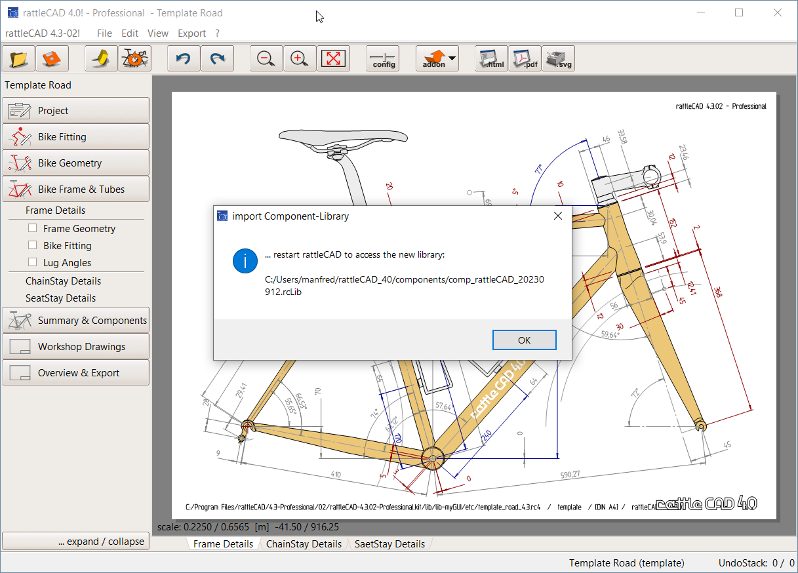Open the Project section
Image resolution: width=798 pixels, height=573 pixels.
coord(75,110)
